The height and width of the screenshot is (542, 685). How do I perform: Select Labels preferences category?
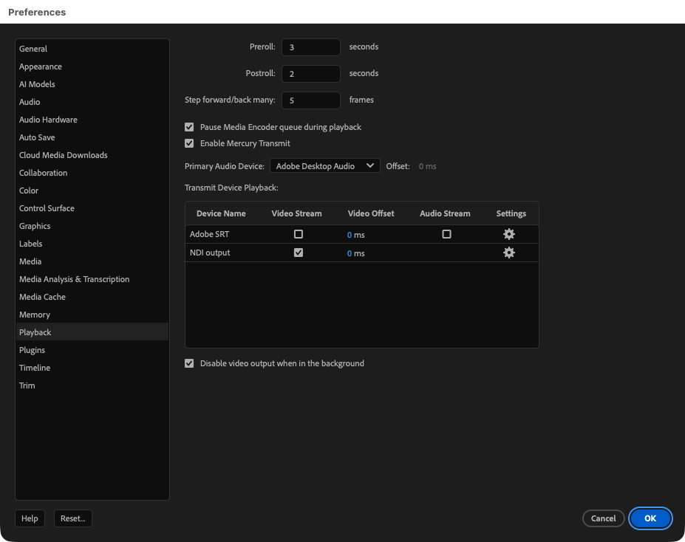coord(92,244)
